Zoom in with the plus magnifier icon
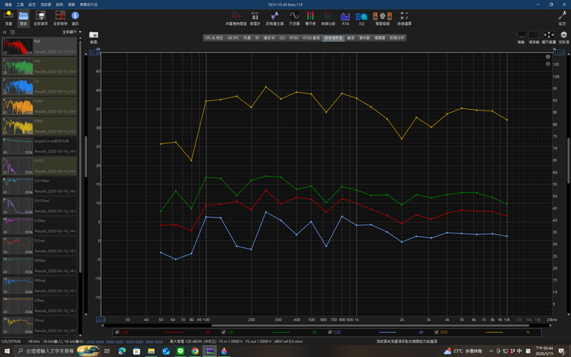This screenshot has width=571, height=357. point(548,57)
